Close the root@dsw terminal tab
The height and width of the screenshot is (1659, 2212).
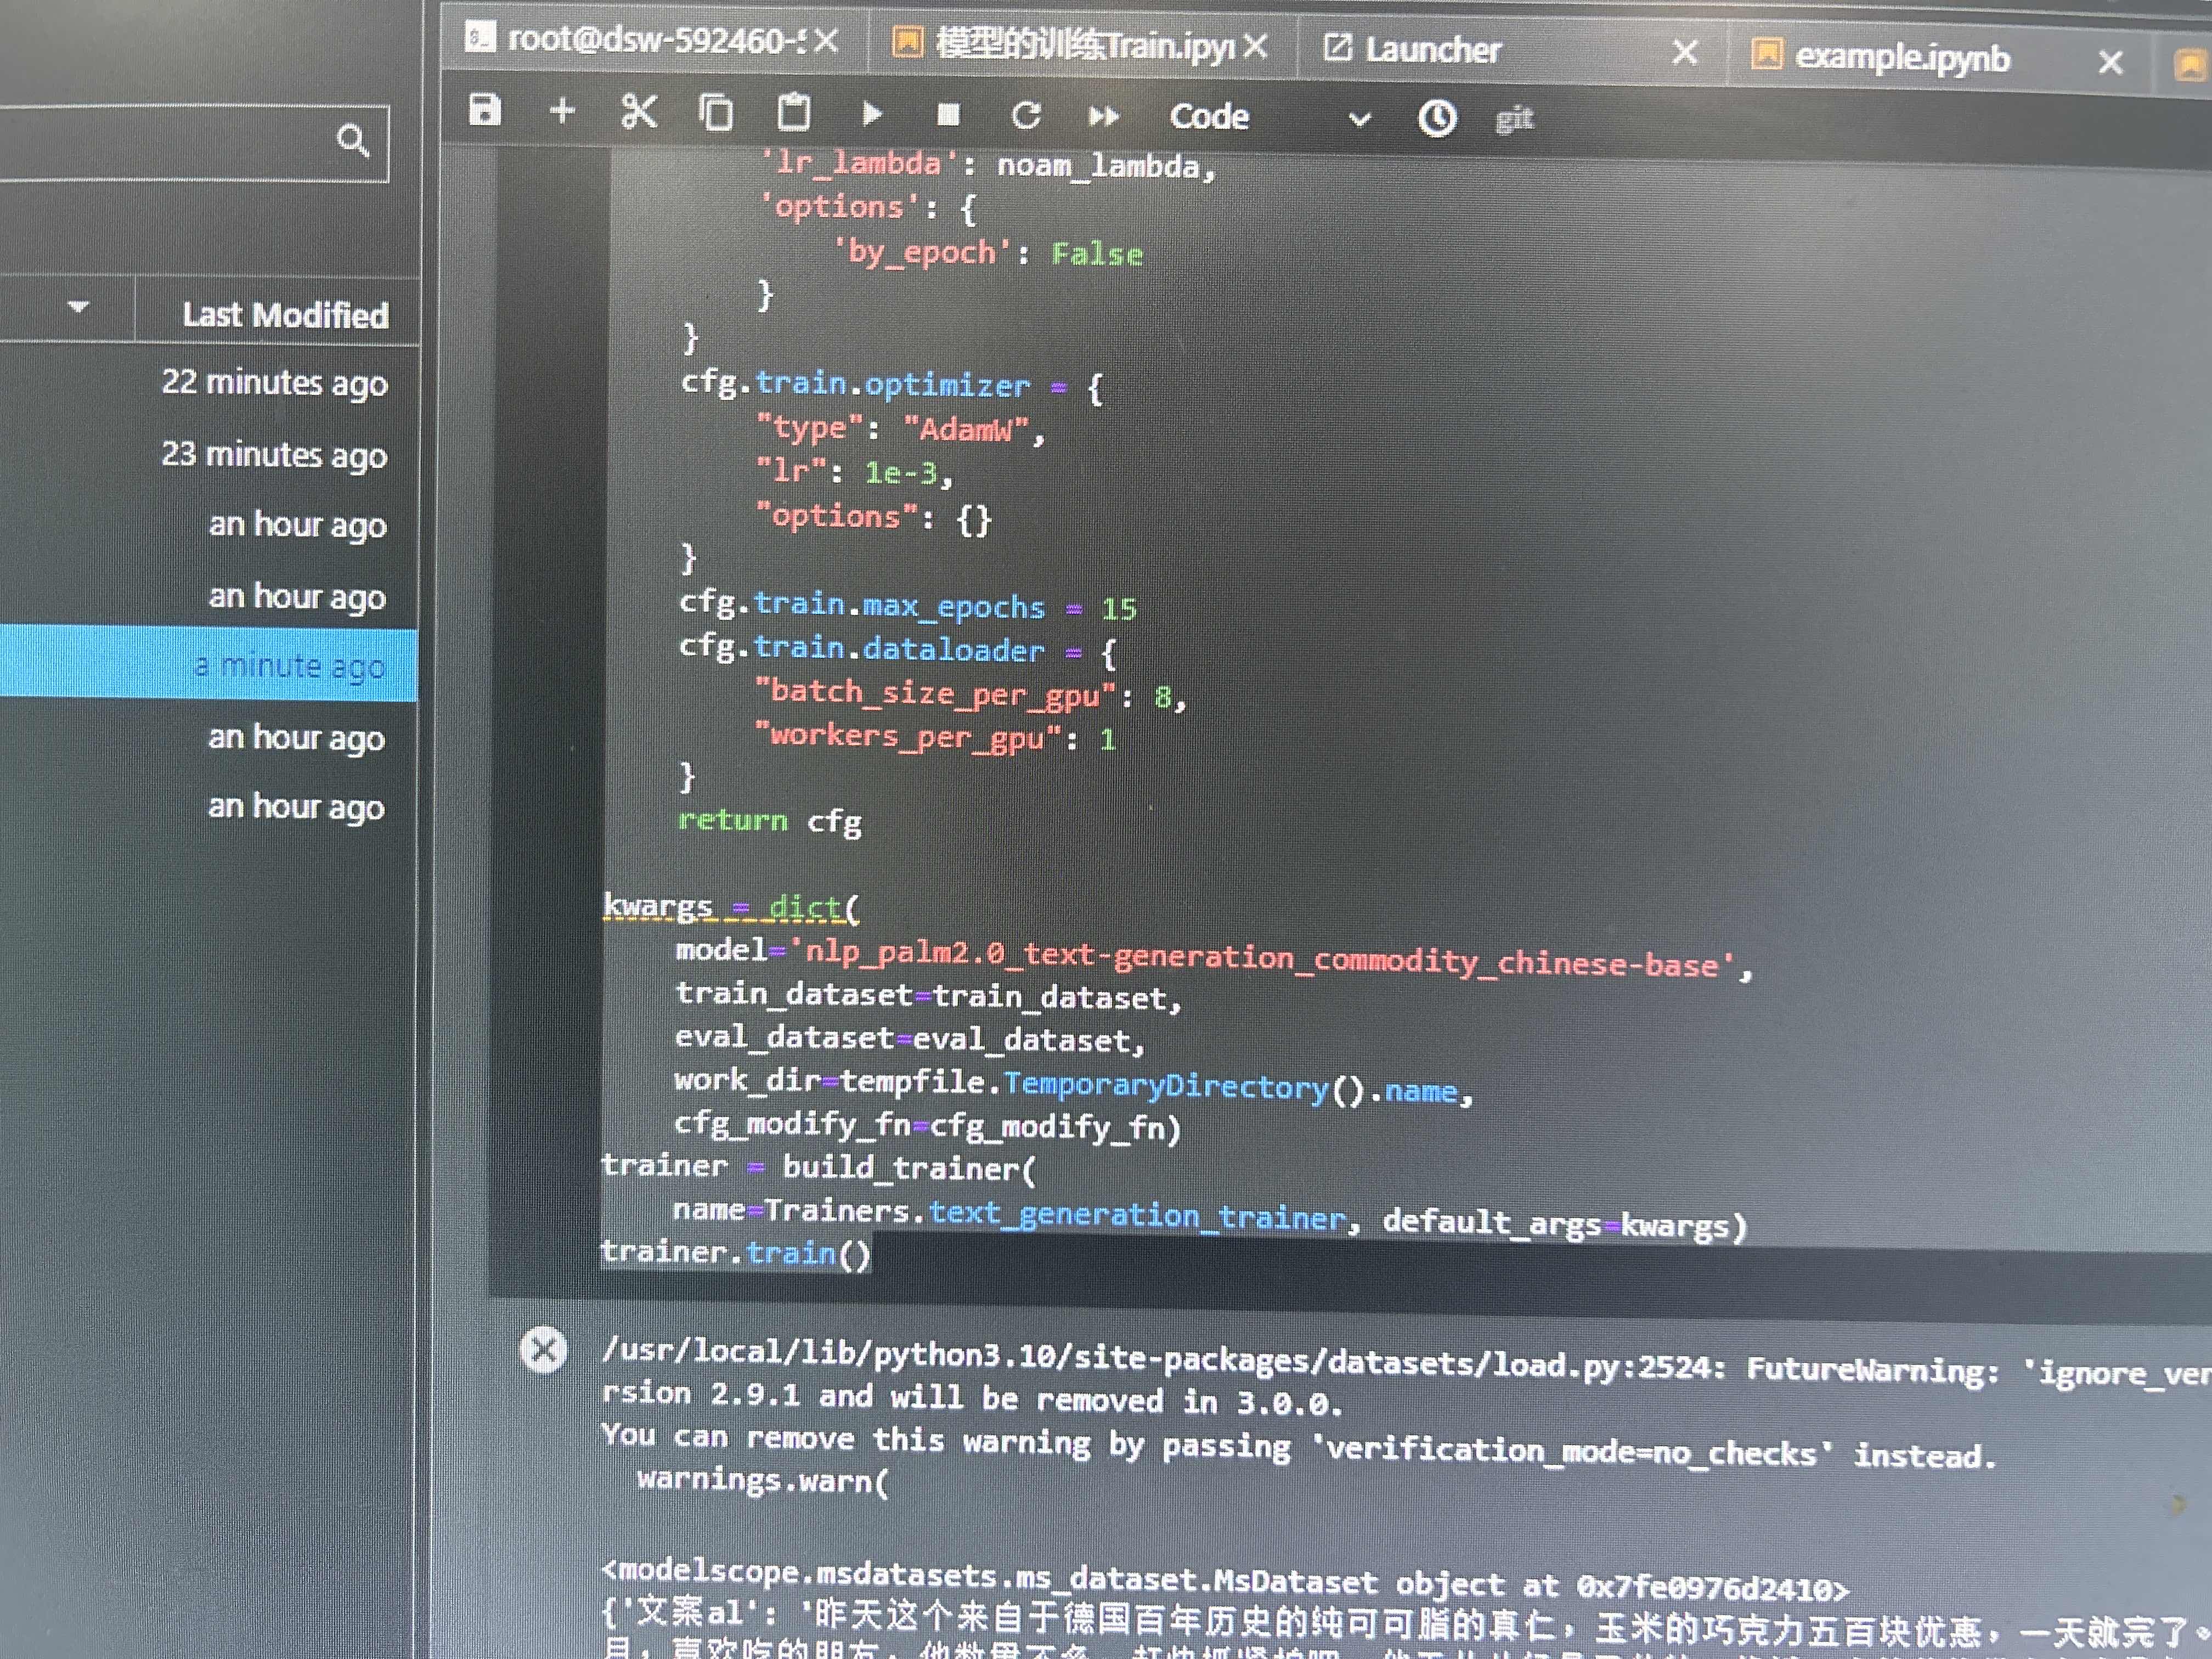pyautogui.click(x=826, y=41)
